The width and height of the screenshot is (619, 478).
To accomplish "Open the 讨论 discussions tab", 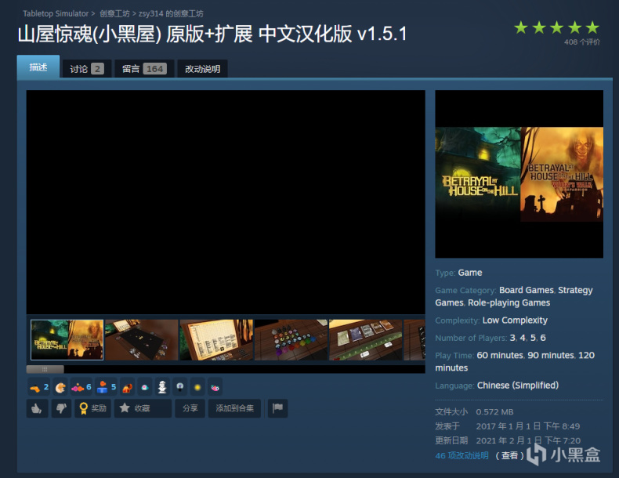I will point(87,69).
